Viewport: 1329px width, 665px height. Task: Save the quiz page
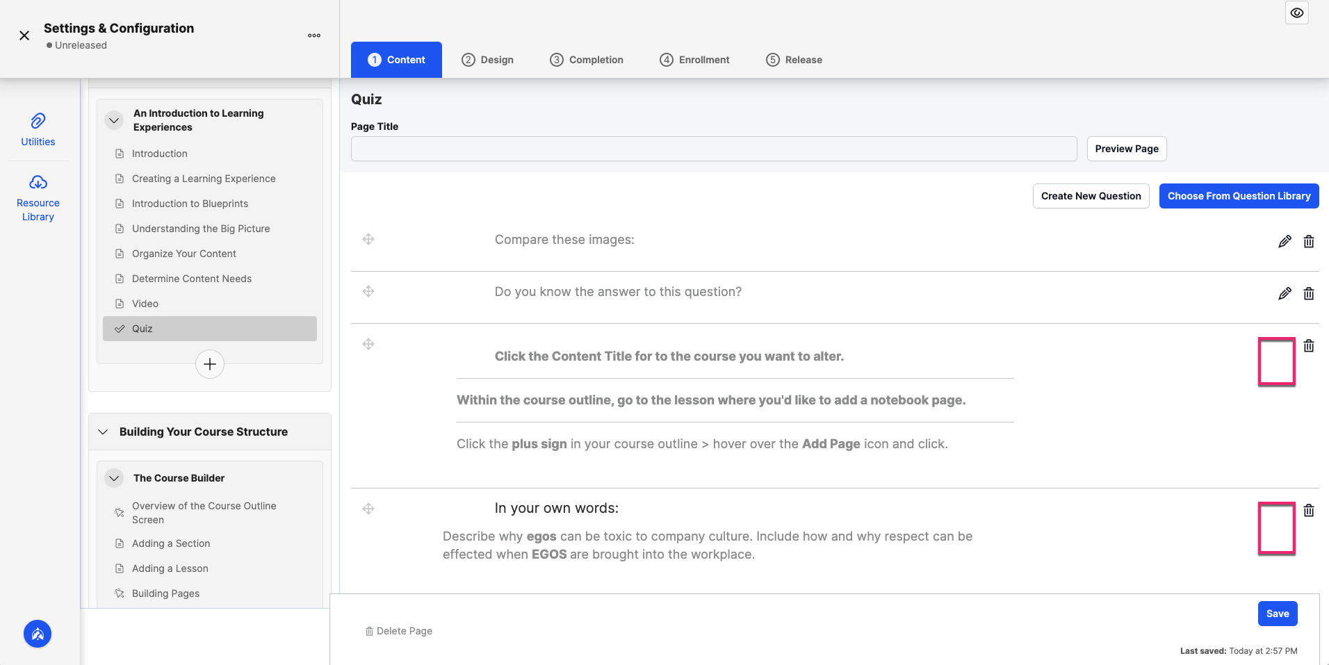(1277, 614)
